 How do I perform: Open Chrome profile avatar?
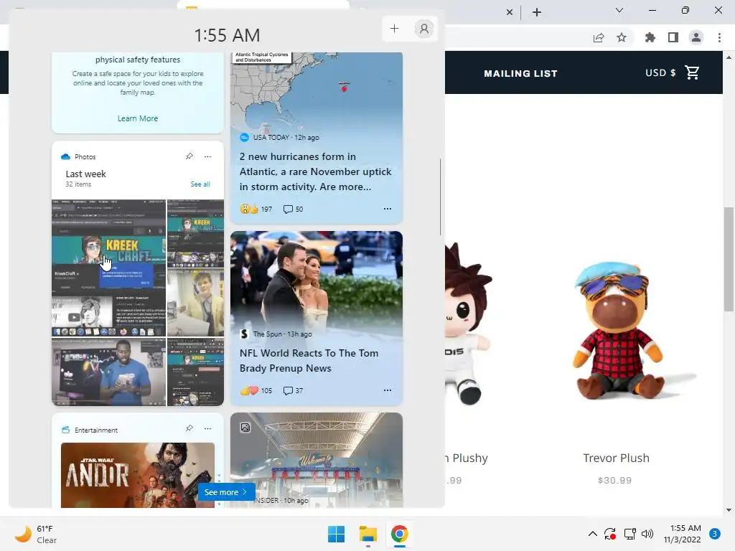pyautogui.click(x=696, y=37)
